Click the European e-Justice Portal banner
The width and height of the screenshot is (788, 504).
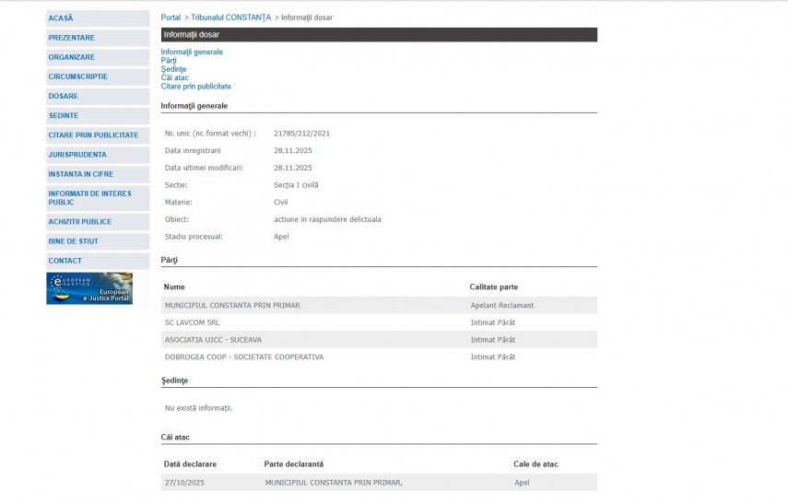[89, 288]
